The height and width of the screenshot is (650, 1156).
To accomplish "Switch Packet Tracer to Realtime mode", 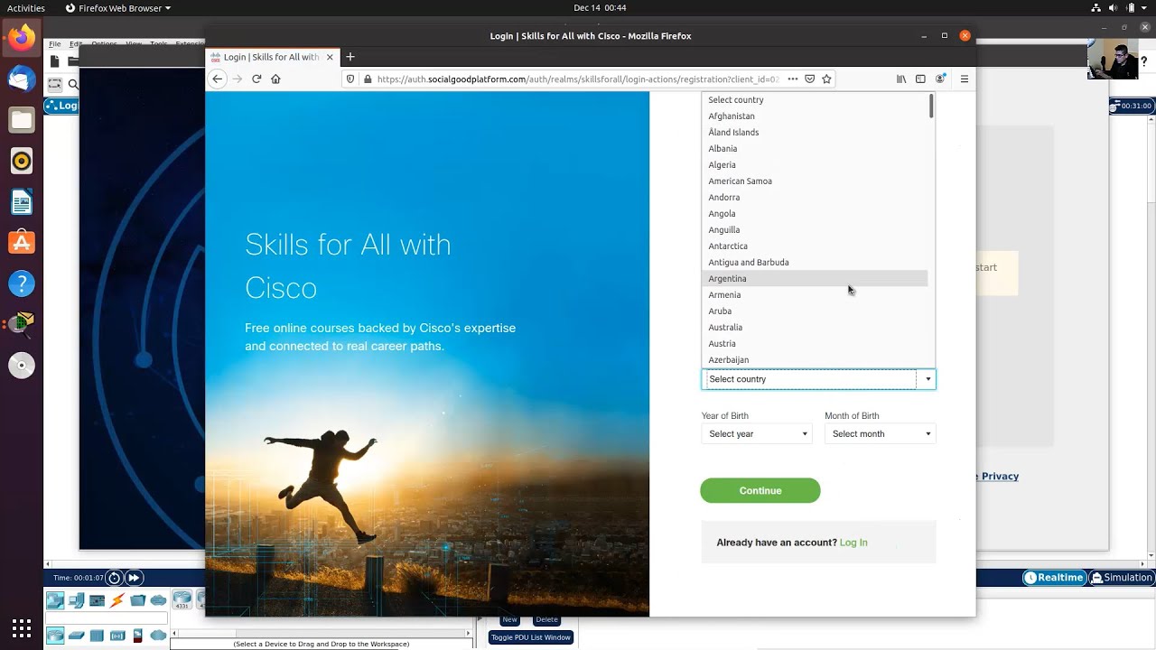I will (x=1054, y=578).
